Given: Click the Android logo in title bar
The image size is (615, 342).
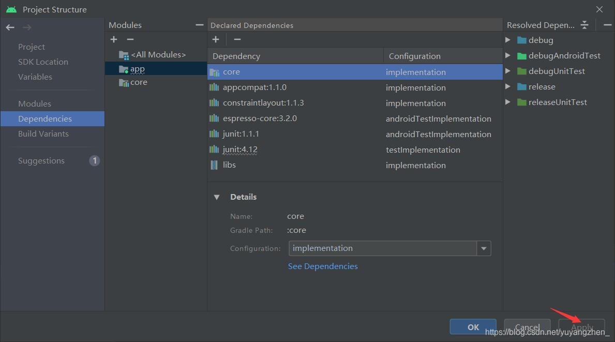Looking at the screenshot, I should pos(11,9).
